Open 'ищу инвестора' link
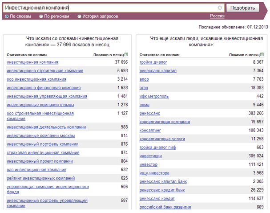Viewport: 270px width, 213px height. coord(154,173)
